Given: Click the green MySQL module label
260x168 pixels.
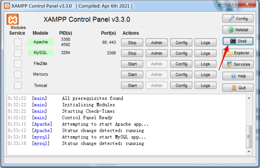Looking at the screenshot, I should point(41,52).
